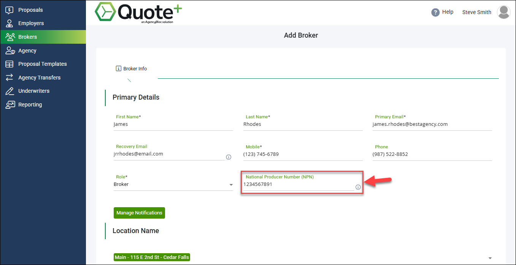The height and width of the screenshot is (265, 516).
Task: Open the Proposals section icon
Action: coord(10,10)
